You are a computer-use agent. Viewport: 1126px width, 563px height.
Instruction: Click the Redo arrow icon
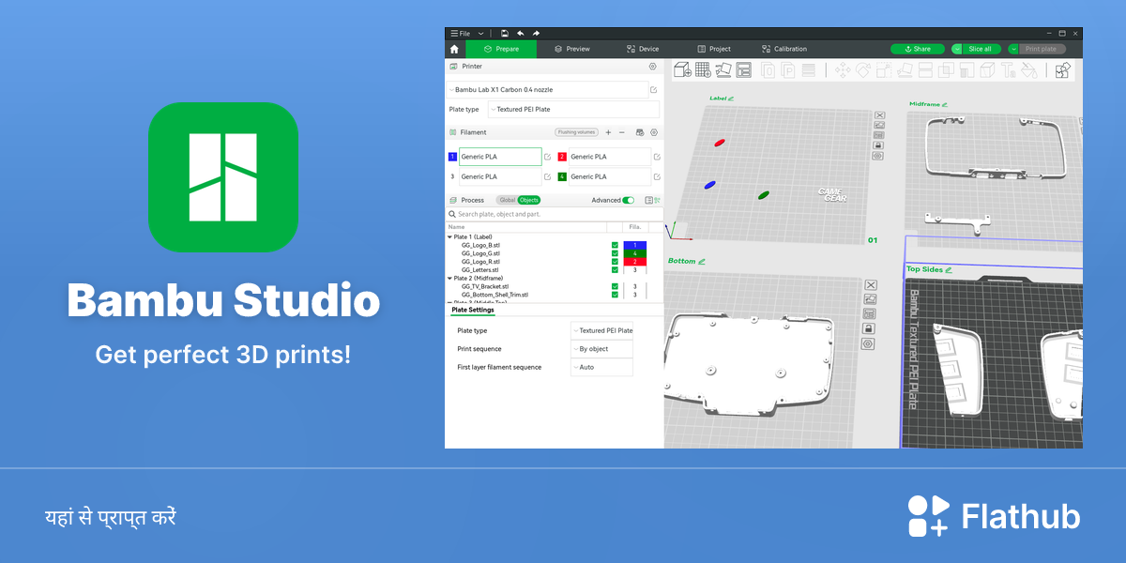tap(536, 33)
